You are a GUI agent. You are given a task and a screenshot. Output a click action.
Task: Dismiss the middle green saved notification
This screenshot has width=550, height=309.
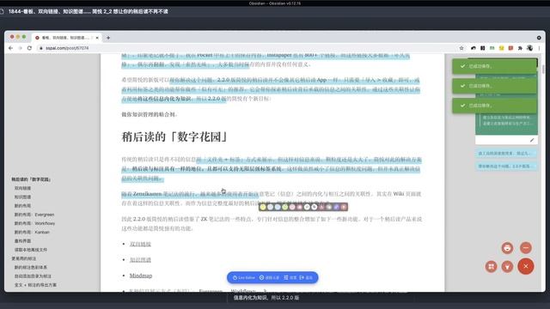[494, 86]
